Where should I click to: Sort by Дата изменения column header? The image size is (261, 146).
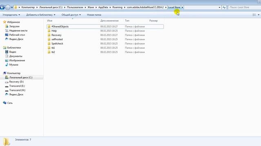pos(109,21)
